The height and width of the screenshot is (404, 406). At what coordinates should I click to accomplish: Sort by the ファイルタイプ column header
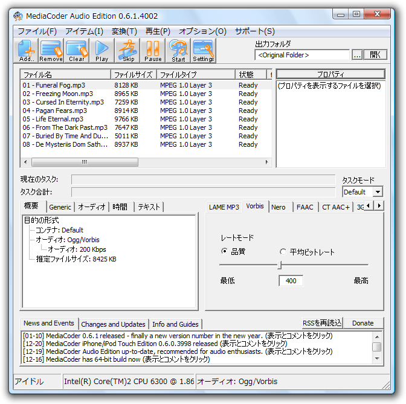click(x=196, y=75)
